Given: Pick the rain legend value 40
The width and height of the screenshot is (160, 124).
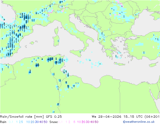Looking at the screenshot, I should [x=41, y=122].
